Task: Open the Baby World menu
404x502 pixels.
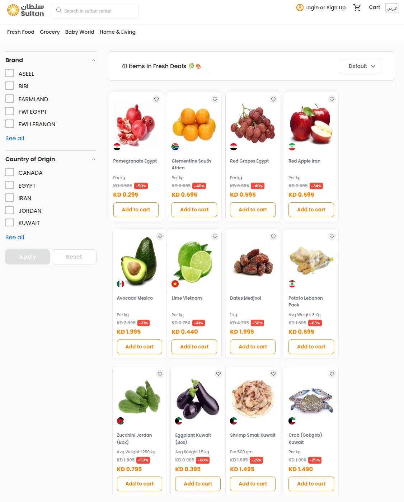Action: 80,32
